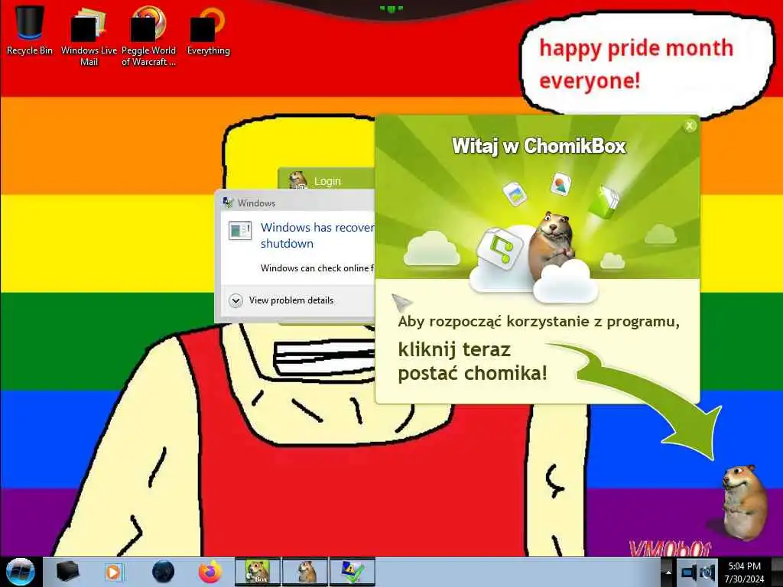Open the Peggle World of Warcraft shortcut
The image size is (783, 587).
pos(148,36)
